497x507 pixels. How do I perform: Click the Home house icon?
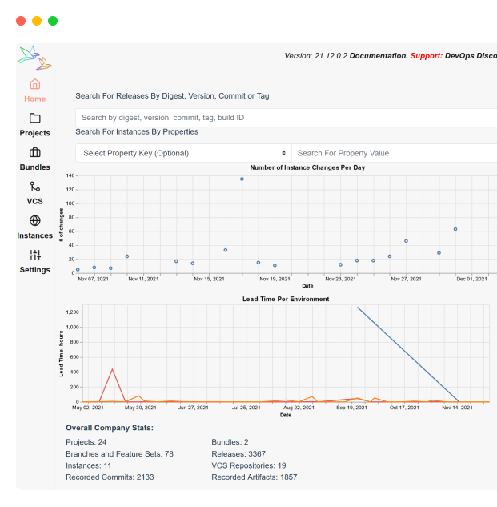pyautogui.click(x=34, y=84)
